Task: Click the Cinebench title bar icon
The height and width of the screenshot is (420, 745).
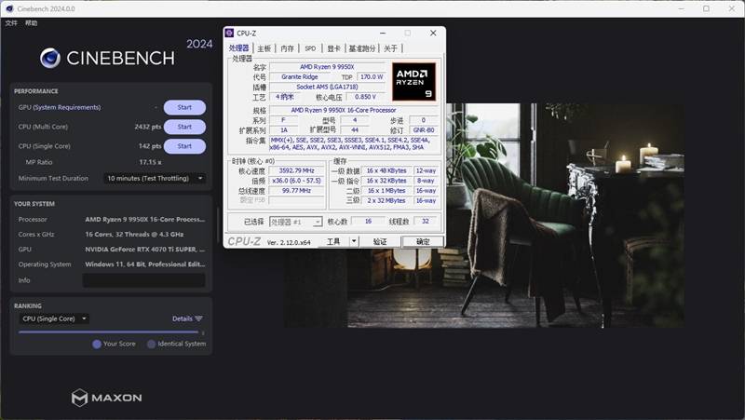Action: 9,8
